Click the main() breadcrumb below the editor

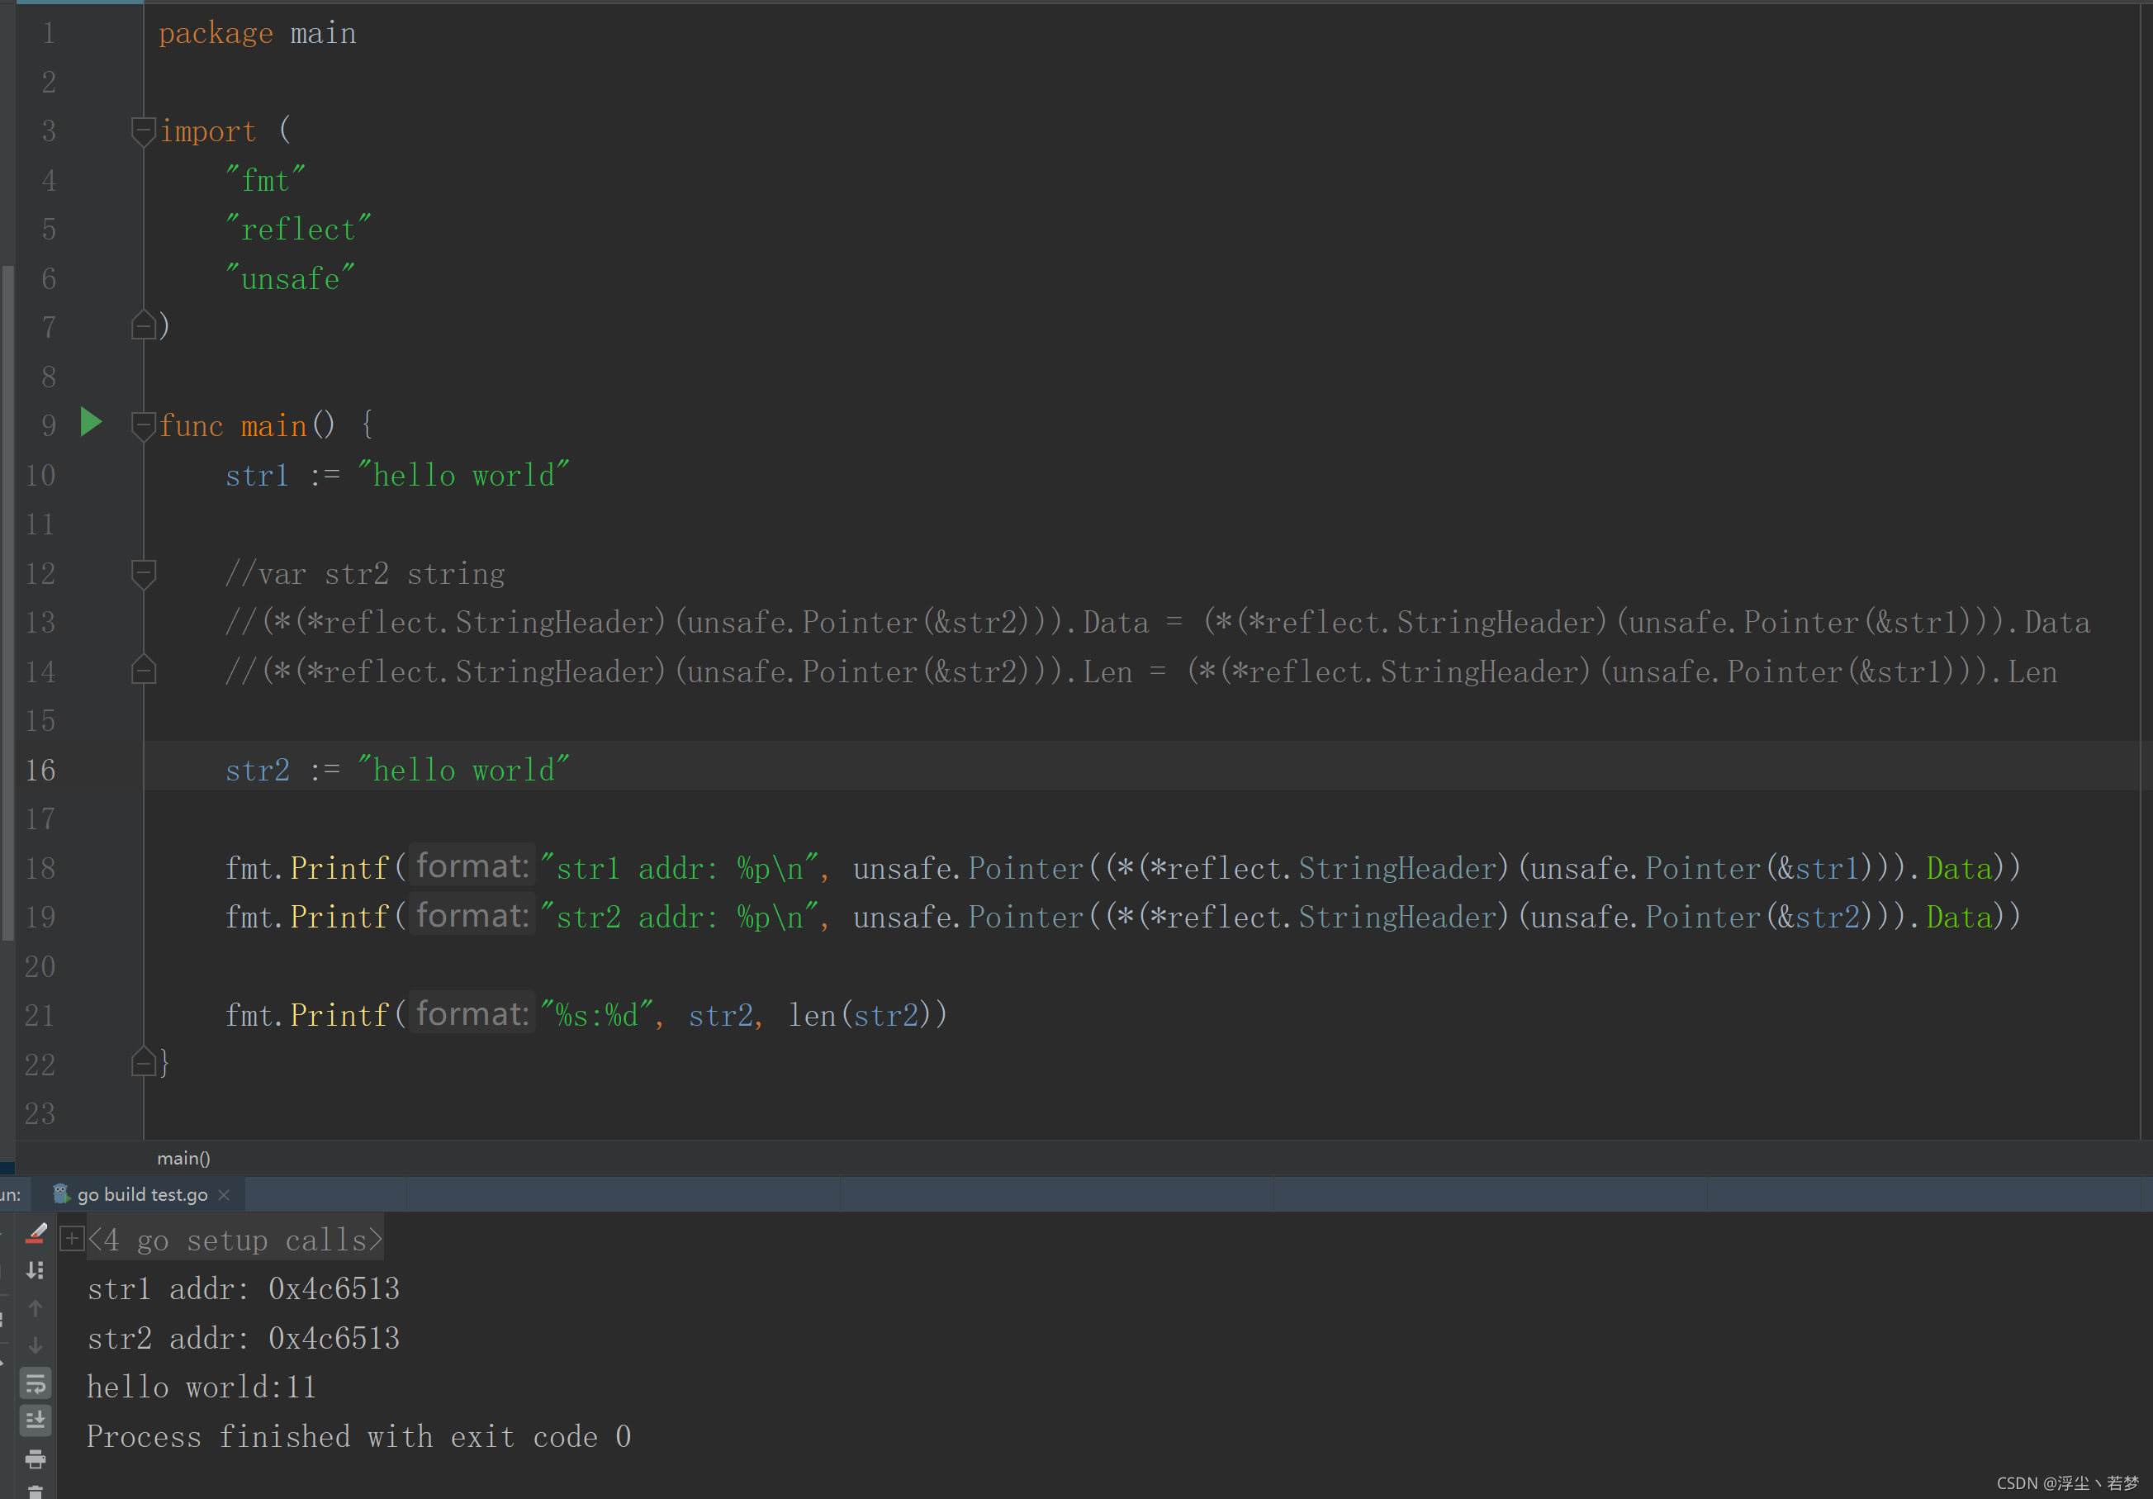click(184, 1159)
